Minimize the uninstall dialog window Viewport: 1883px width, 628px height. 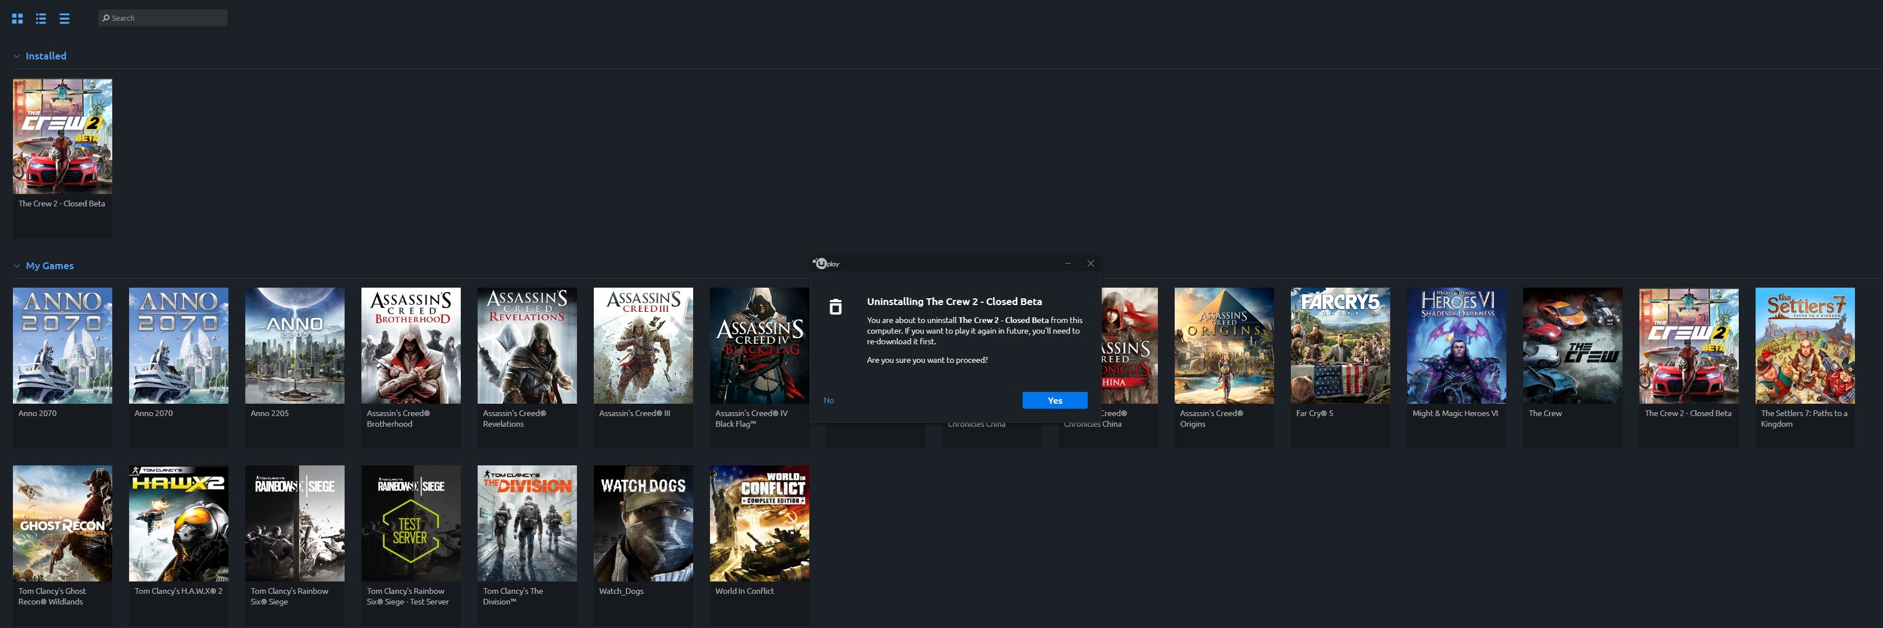click(x=1068, y=264)
